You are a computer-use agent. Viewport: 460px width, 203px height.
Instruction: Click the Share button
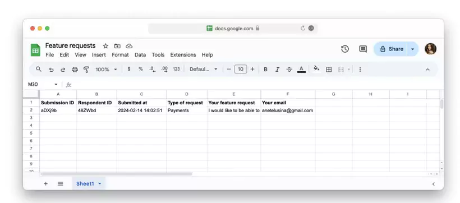(391, 49)
